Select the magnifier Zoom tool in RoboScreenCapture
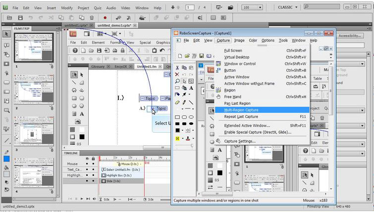 (177, 81)
